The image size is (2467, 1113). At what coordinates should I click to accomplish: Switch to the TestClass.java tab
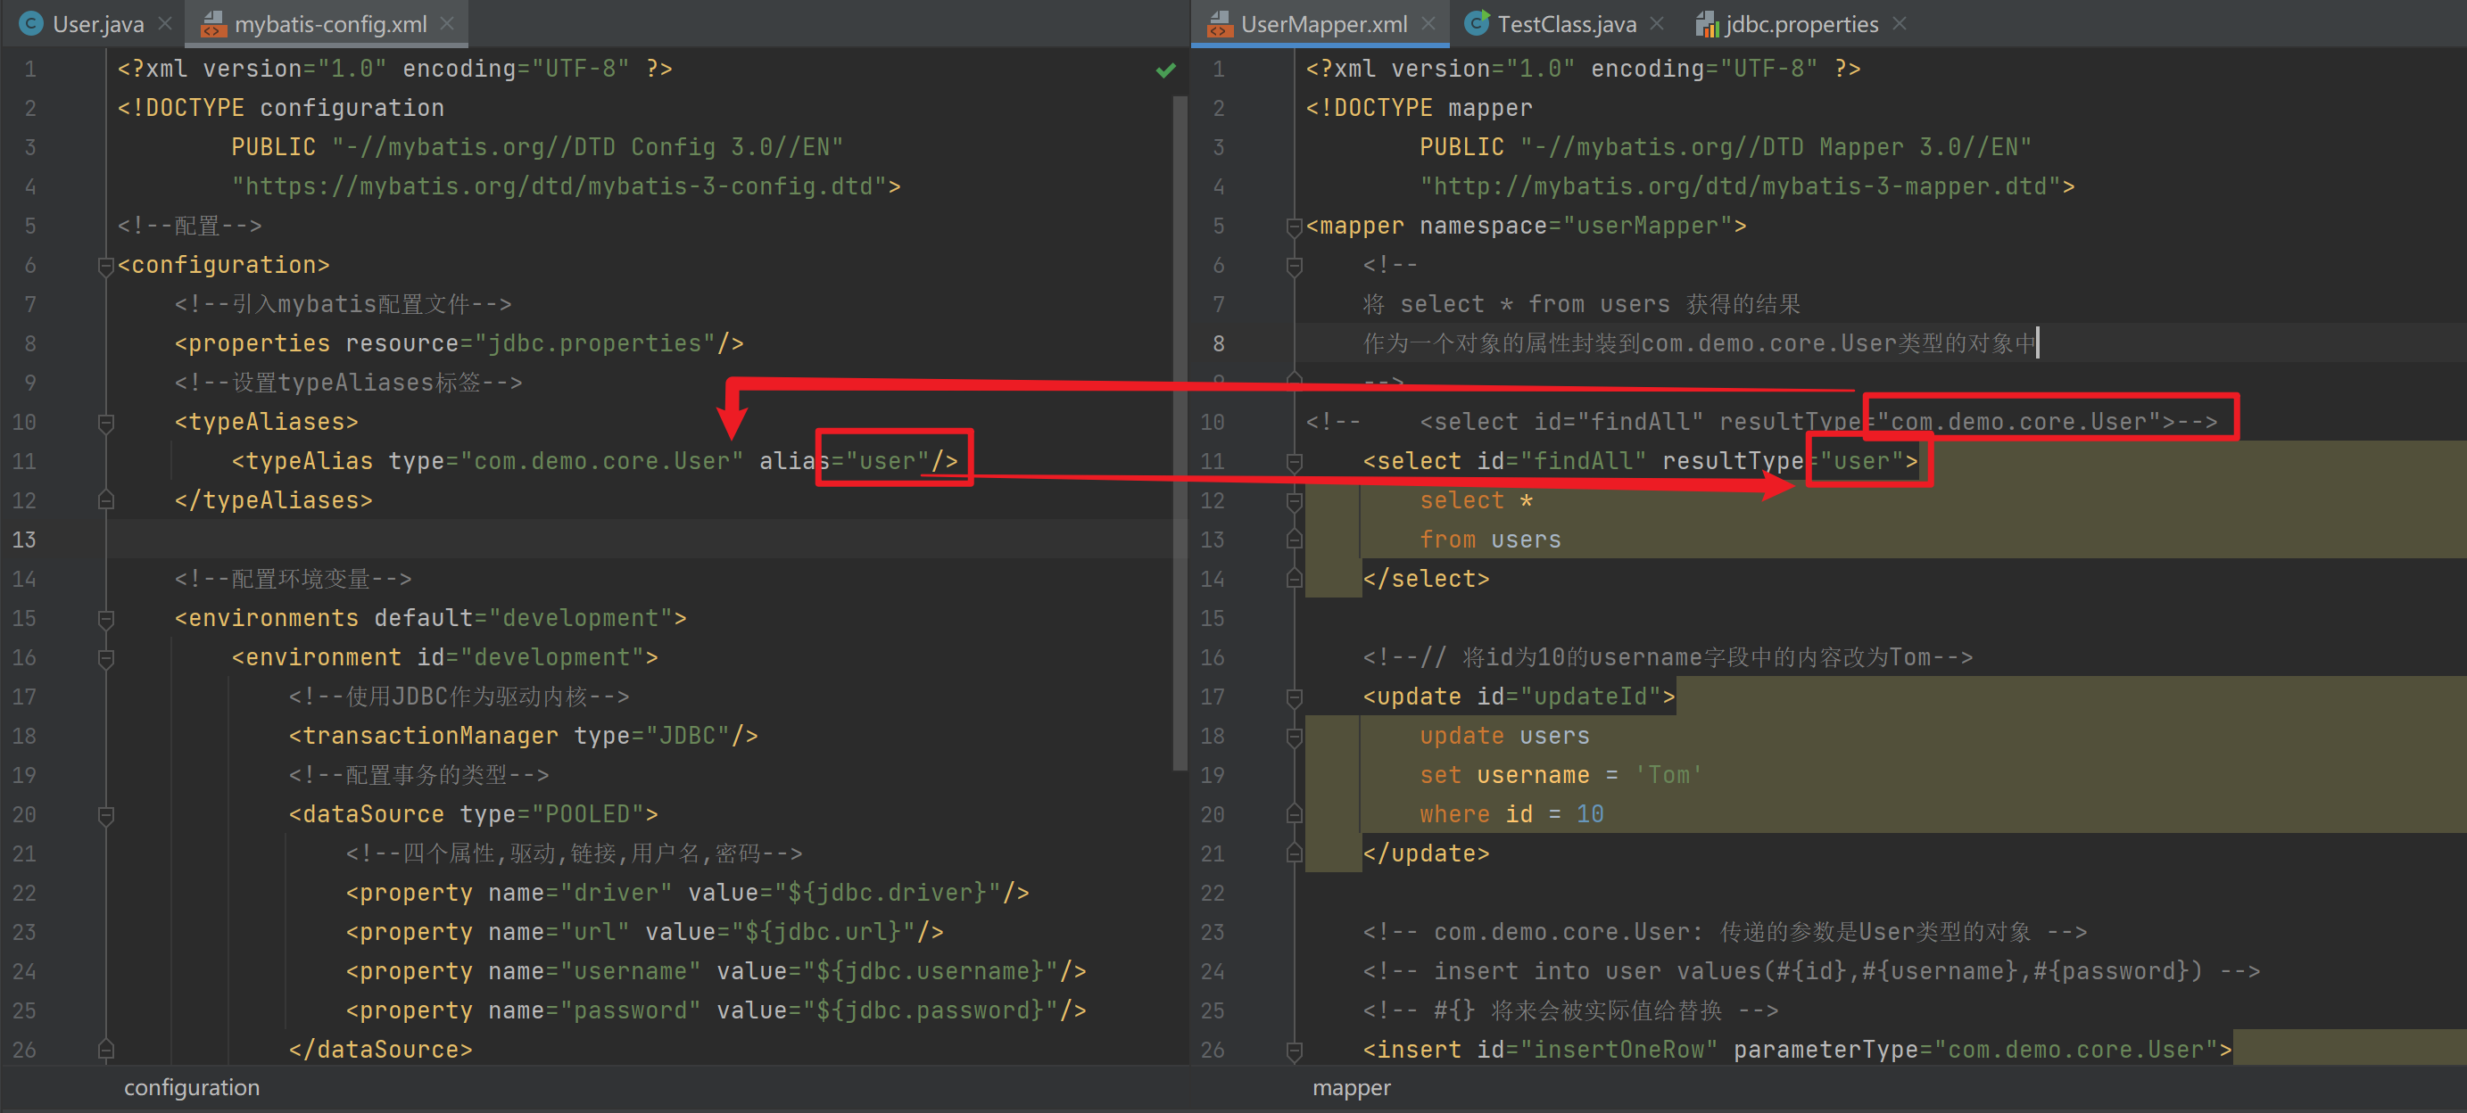coord(1566,24)
